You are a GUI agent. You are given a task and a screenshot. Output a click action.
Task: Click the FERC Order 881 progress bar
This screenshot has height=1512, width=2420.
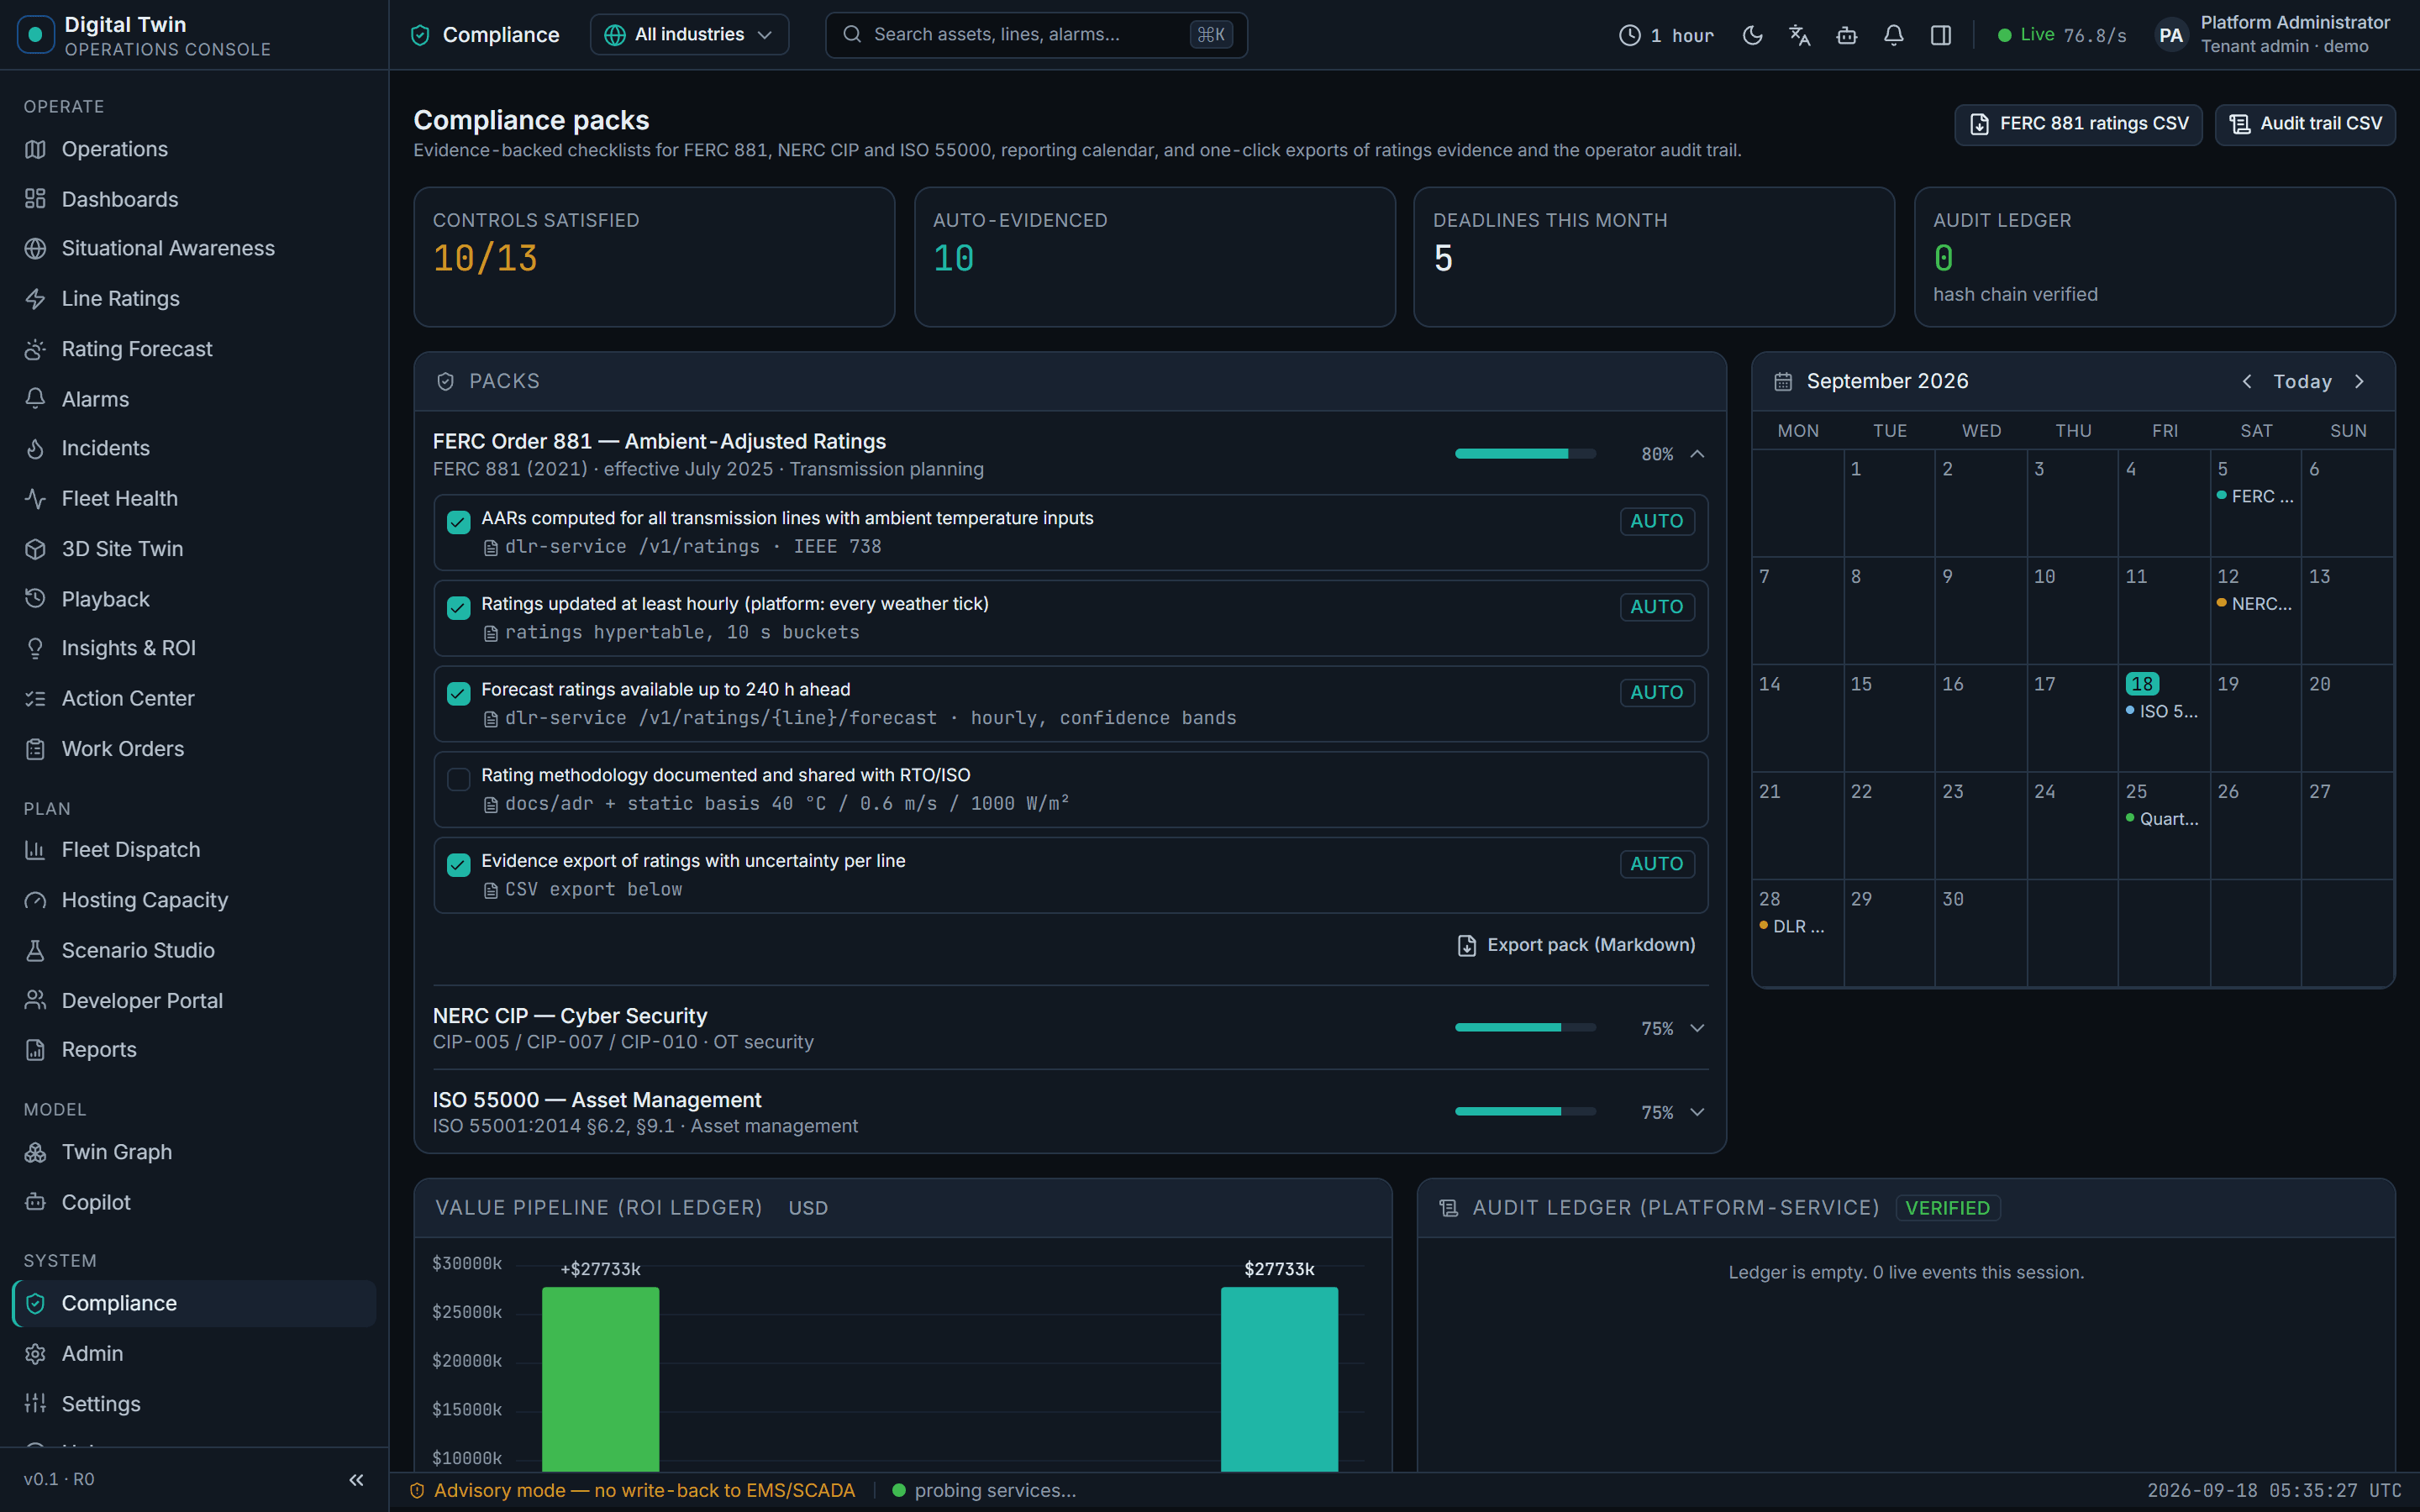coord(1525,454)
